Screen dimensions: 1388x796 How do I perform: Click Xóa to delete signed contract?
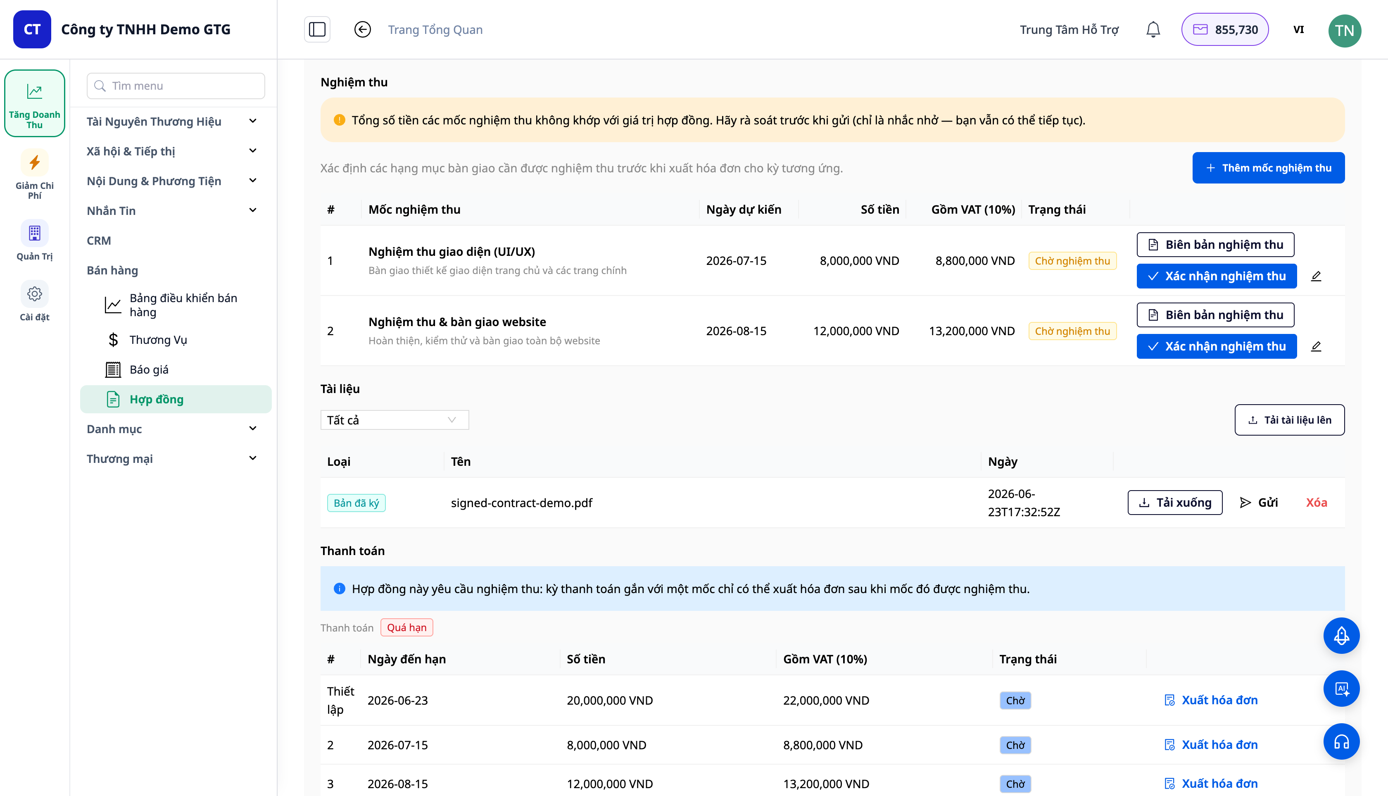click(x=1317, y=503)
